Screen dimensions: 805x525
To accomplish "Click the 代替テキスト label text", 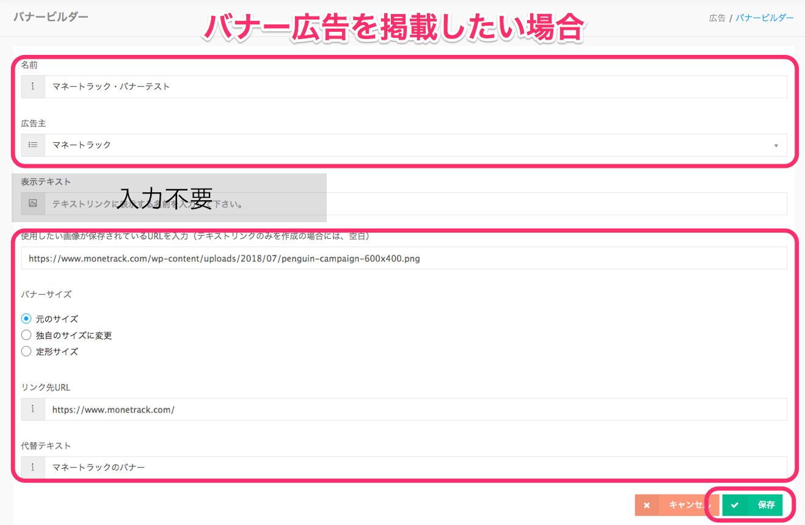I will [x=46, y=446].
